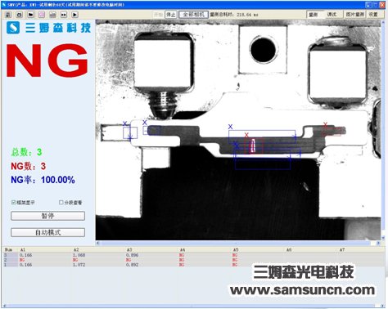Click the 暂停 (pause) button
The height and width of the screenshot is (309, 388).
47,216
